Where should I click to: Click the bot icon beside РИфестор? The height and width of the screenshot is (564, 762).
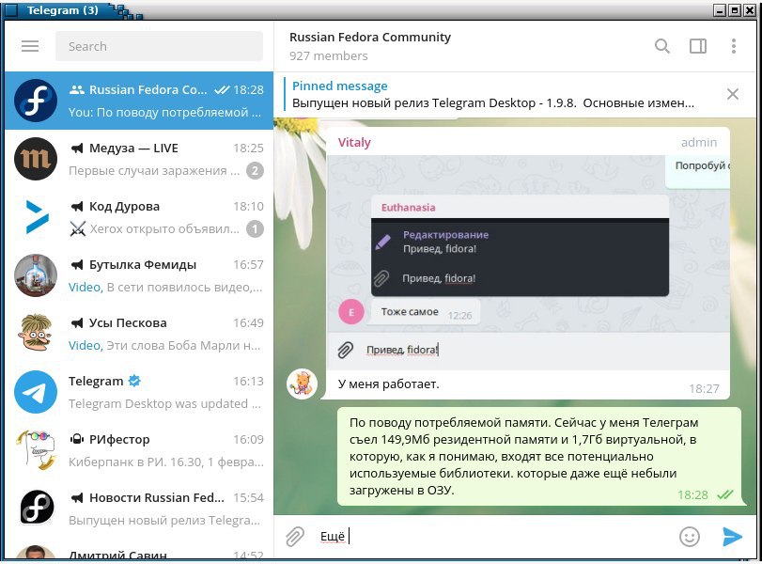(x=77, y=440)
